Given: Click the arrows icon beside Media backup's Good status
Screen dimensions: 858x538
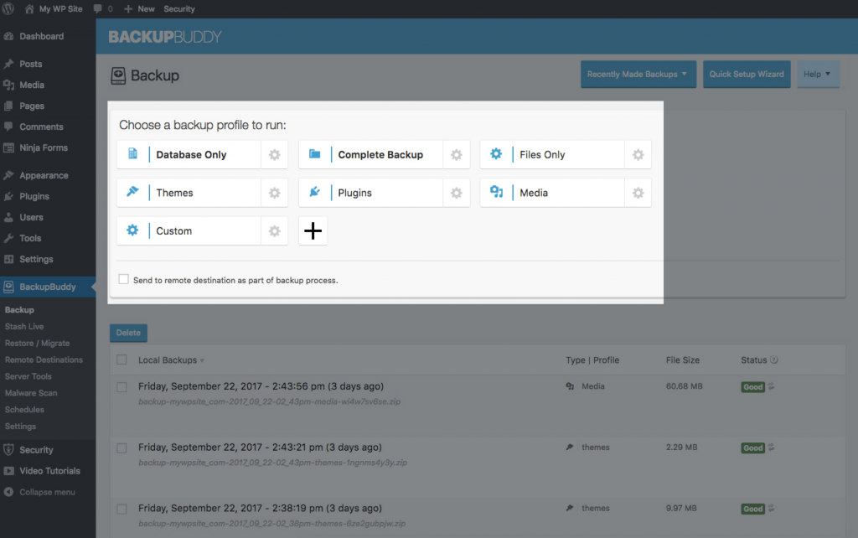Looking at the screenshot, I should point(771,386).
